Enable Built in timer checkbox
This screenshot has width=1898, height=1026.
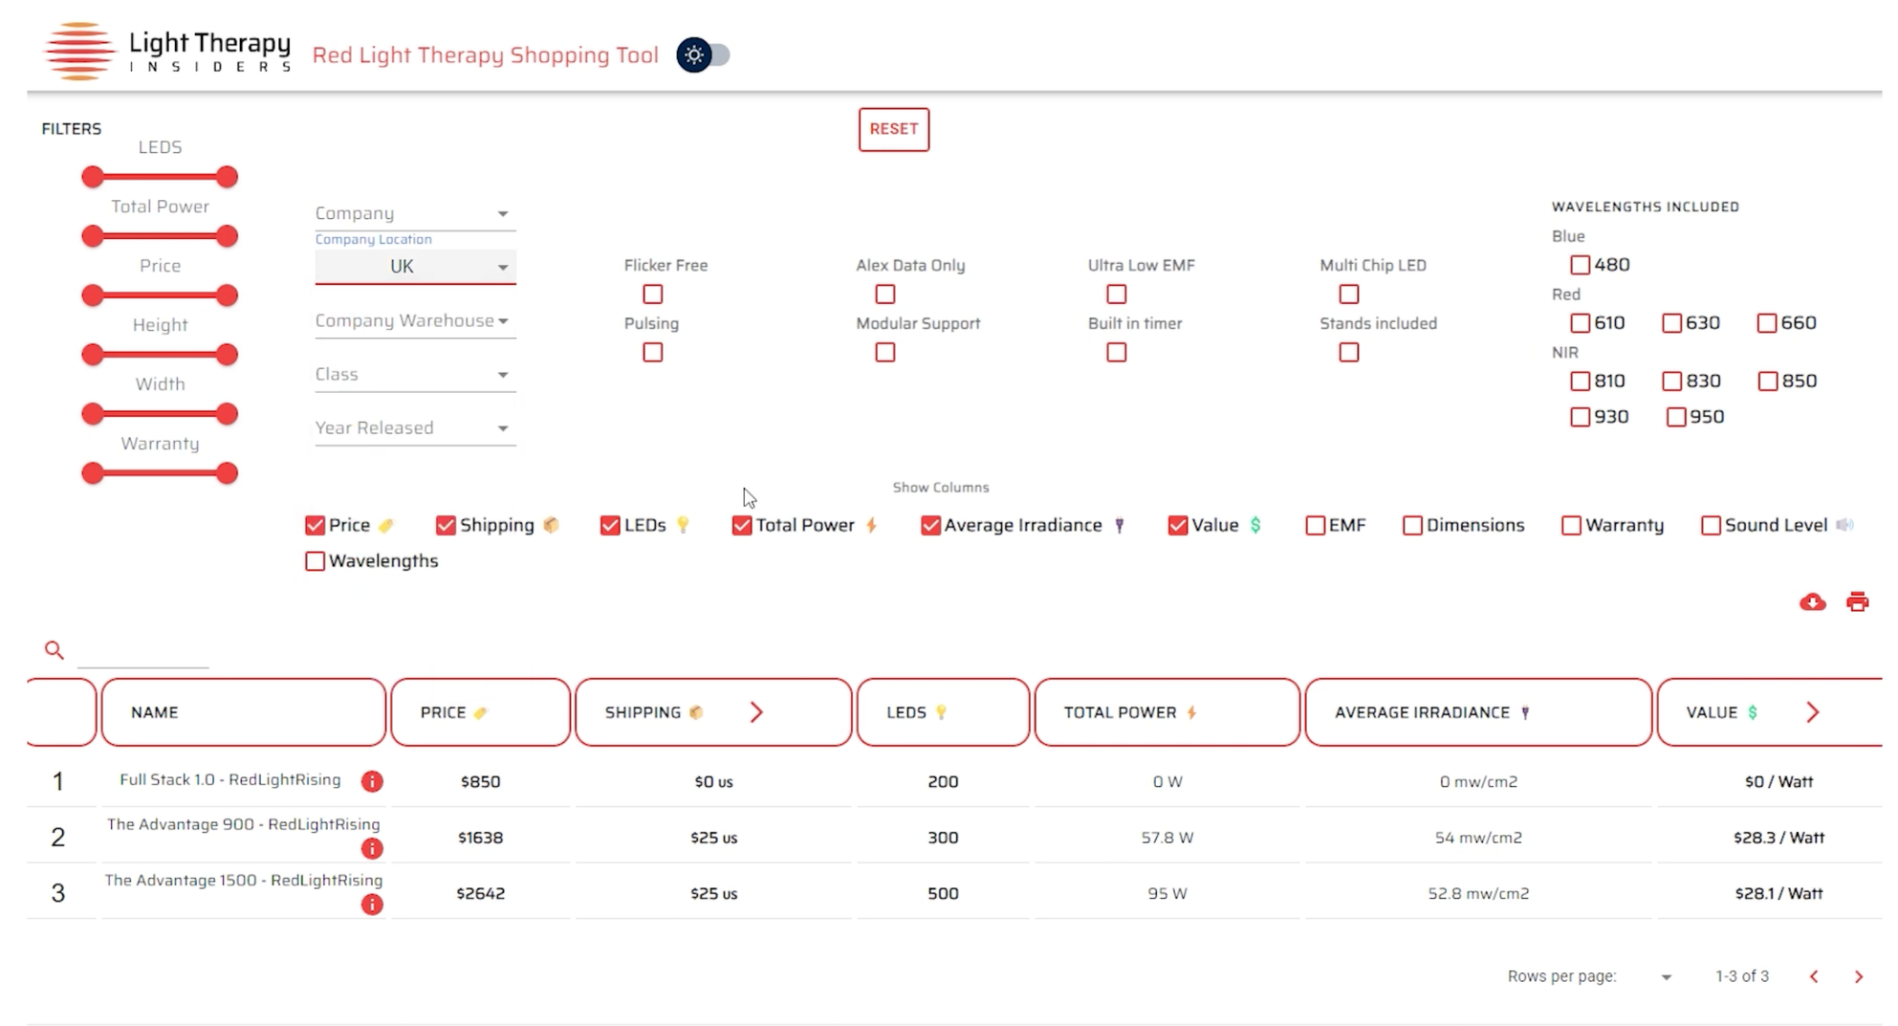pyautogui.click(x=1116, y=353)
